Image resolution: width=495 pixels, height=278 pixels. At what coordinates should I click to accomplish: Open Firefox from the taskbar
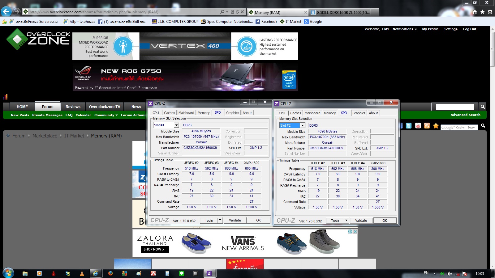[110, 273]
